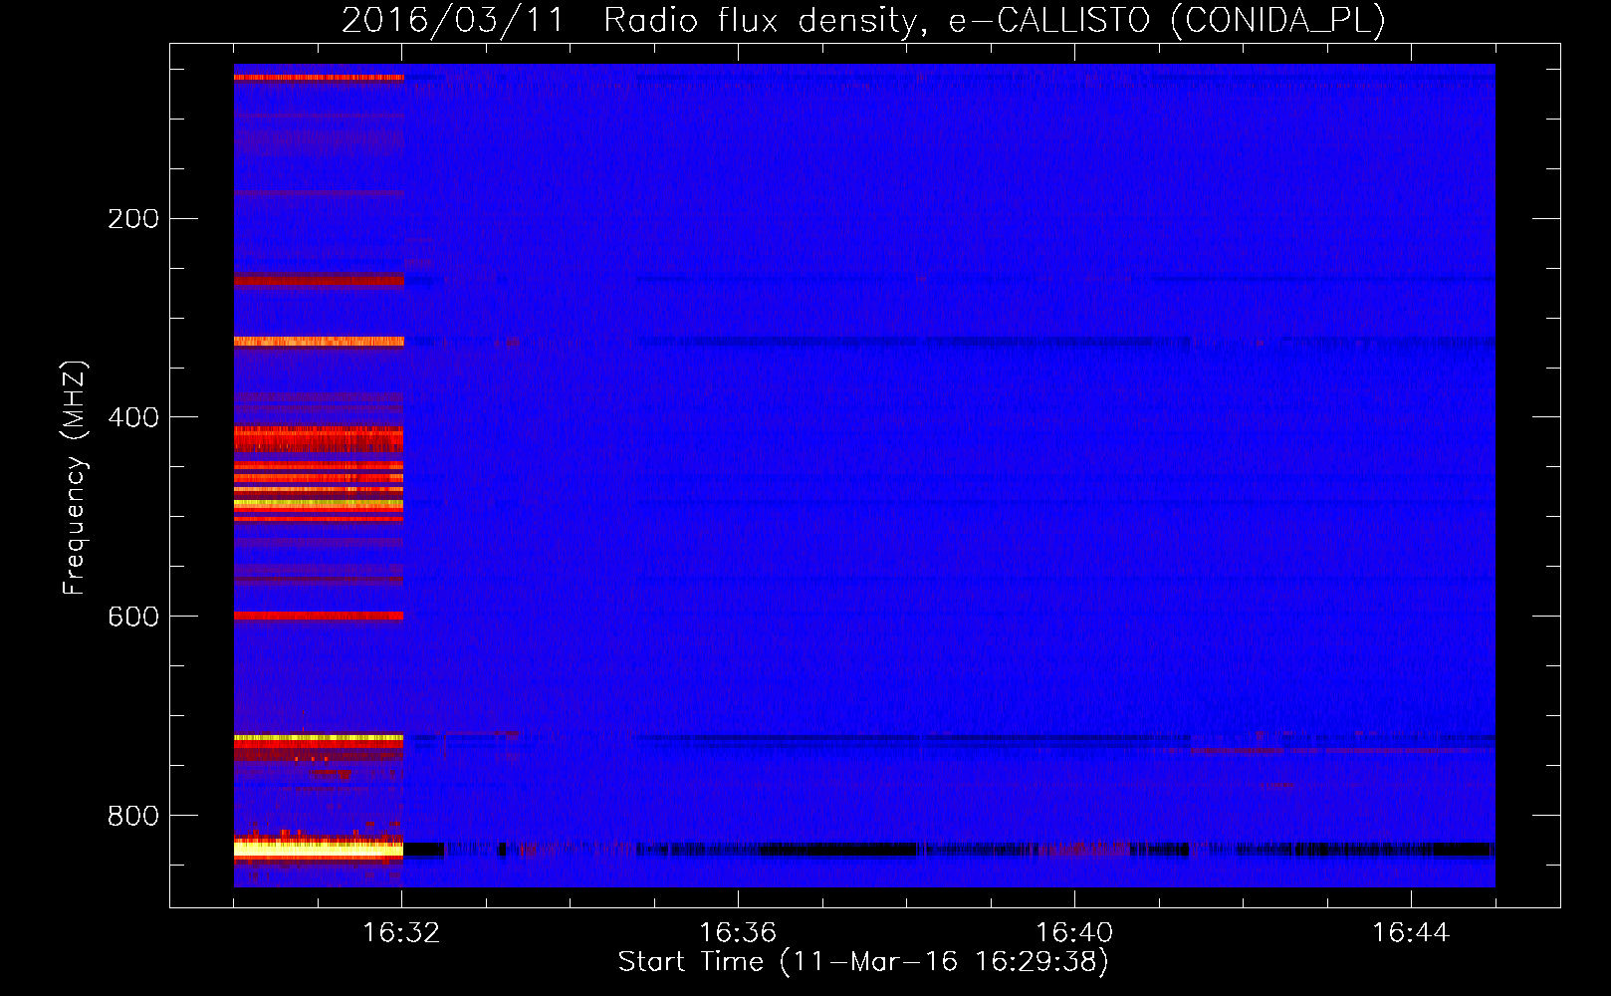Click the 400 frequency tick label
The height and width of the screenshot is (996, 1611).
[133, 418]
